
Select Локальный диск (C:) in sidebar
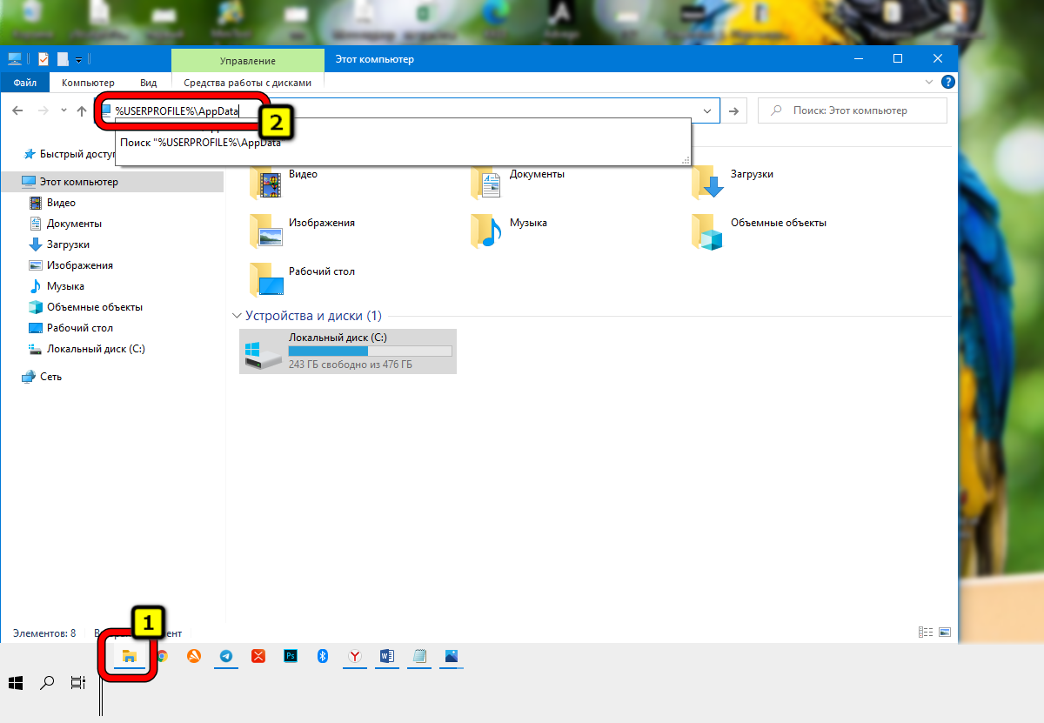(95, 349)
